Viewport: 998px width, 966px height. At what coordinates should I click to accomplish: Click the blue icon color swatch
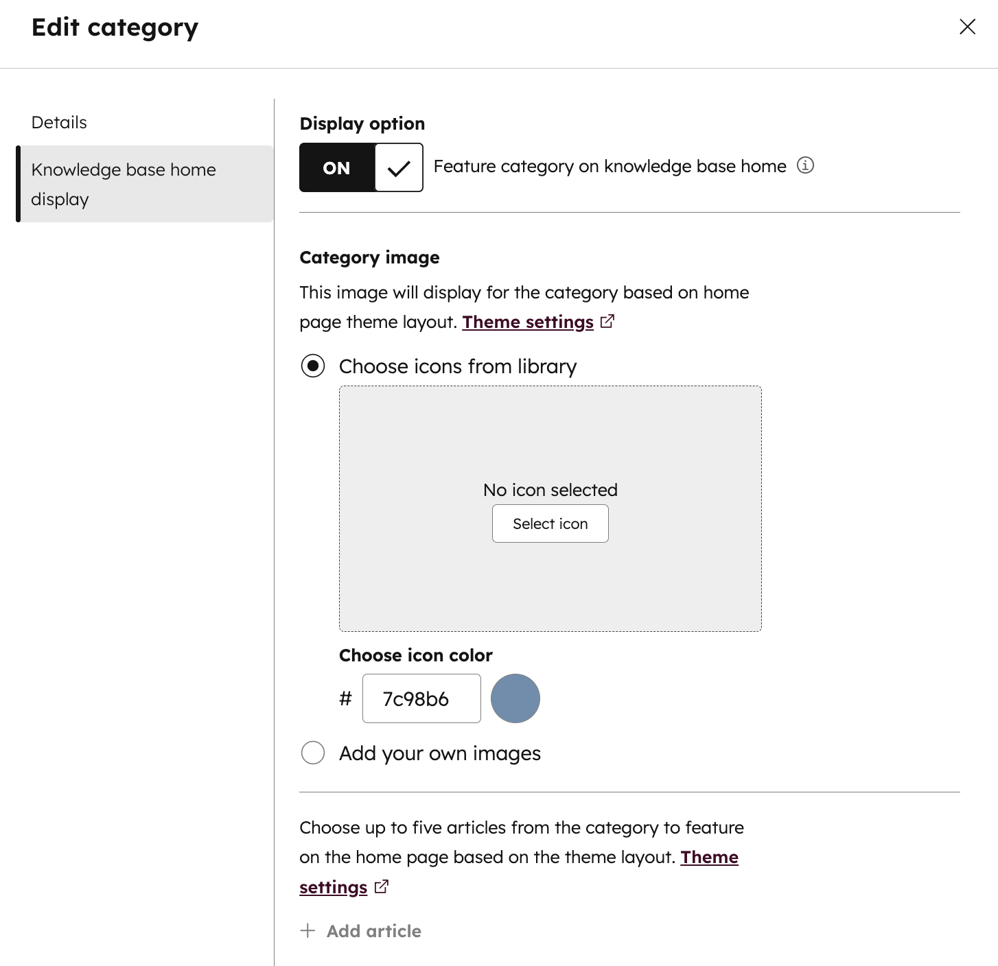[515, 698]
